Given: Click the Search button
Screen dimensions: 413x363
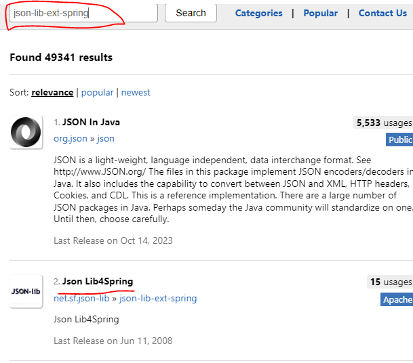Looking at the screenshot, I should 191,13.
